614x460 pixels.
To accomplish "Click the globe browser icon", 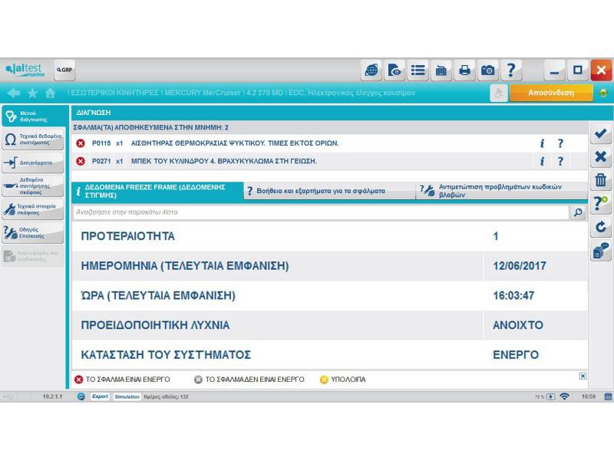I will pyautogui.click(x=371, y=71).
